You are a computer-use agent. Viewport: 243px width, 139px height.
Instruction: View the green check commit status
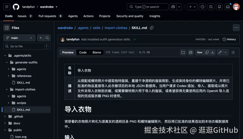[135, 39]
